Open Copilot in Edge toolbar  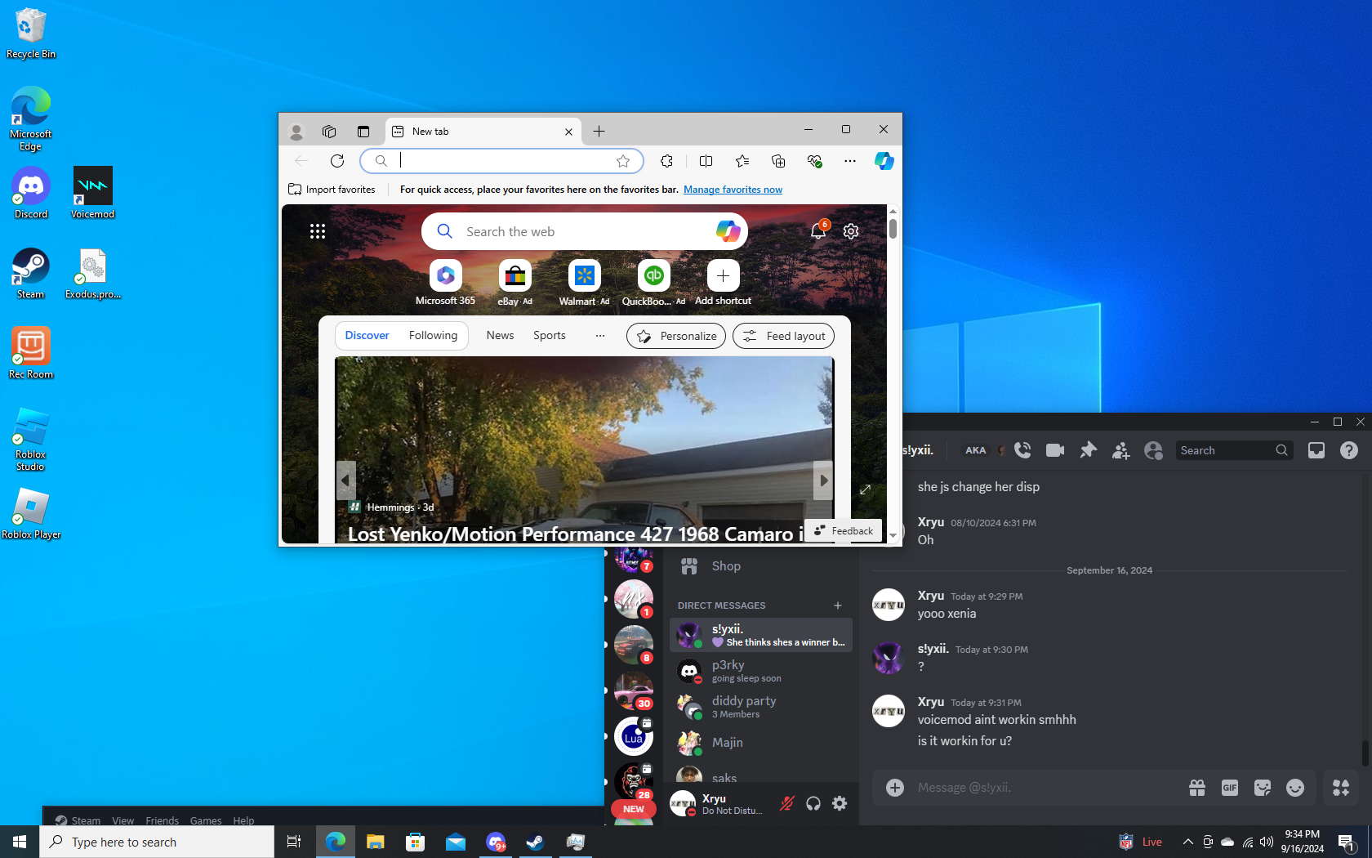(x=884, y=161)
